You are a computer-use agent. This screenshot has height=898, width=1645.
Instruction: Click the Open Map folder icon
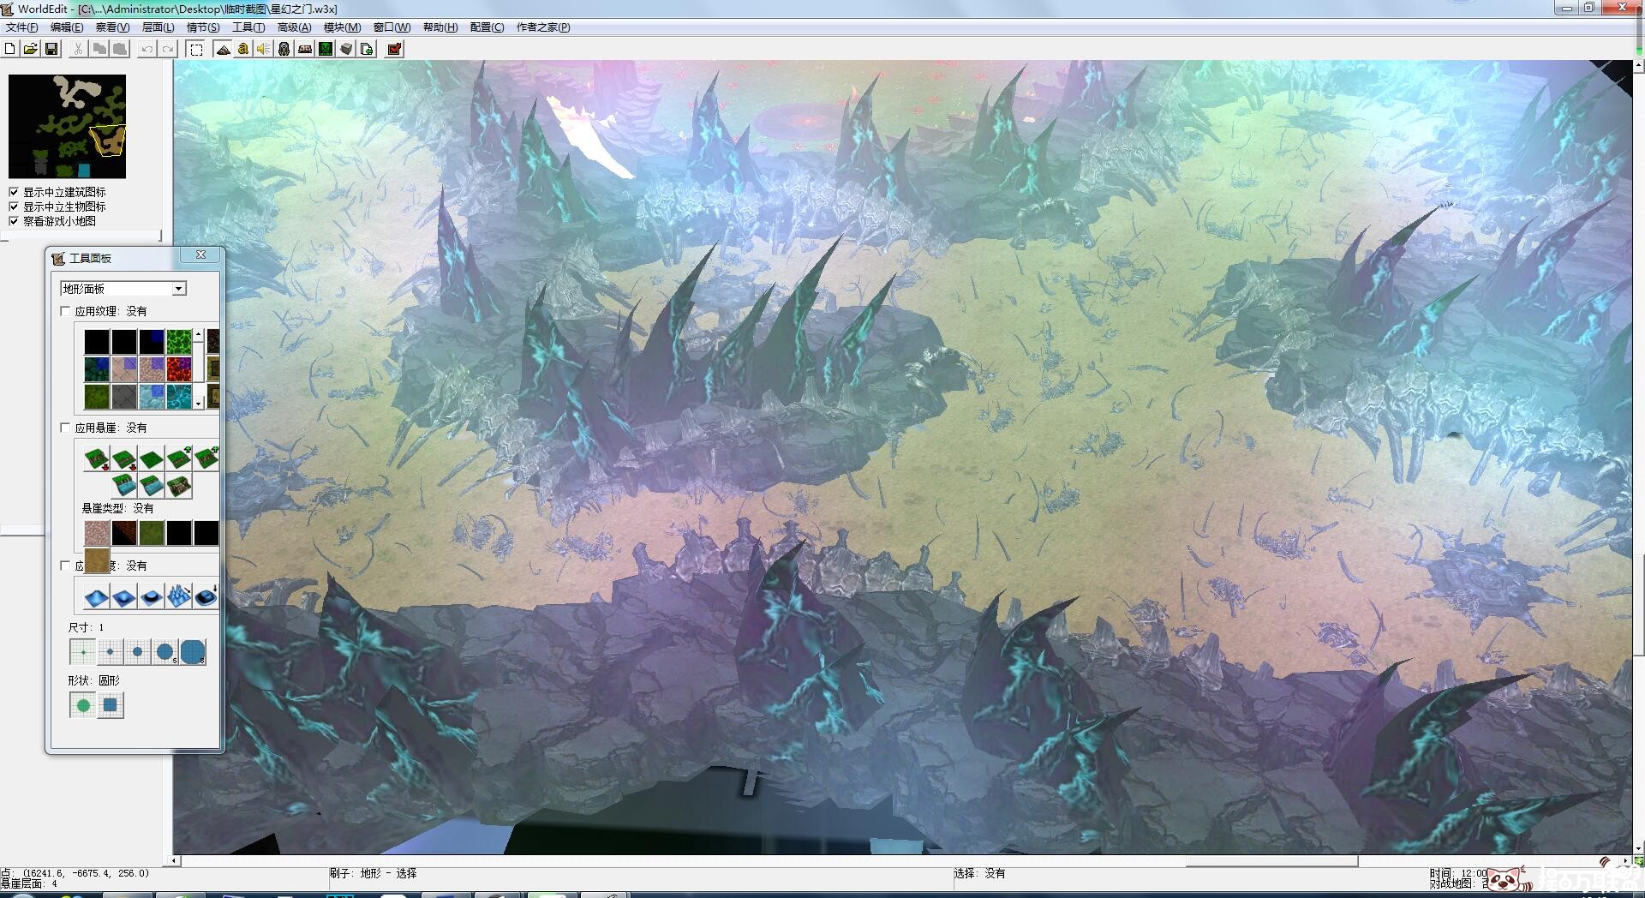[31, 49]
